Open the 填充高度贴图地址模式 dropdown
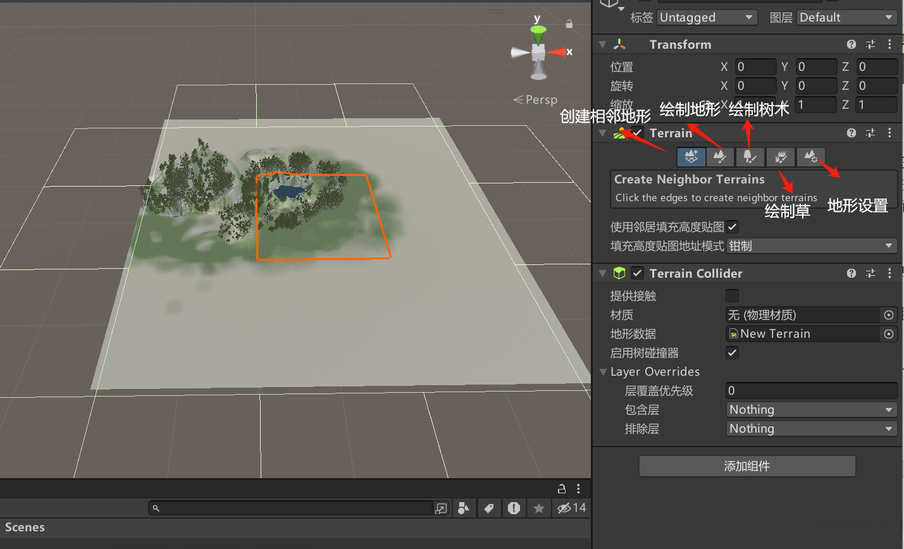The height and width of the screenshot is (549, 904). click(812, 246)
